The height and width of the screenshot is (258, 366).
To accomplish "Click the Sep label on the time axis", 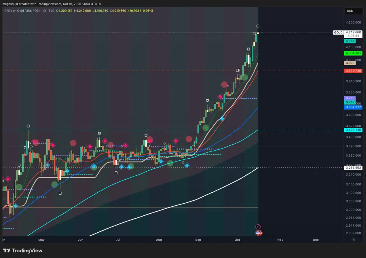I will coord(198,240).
